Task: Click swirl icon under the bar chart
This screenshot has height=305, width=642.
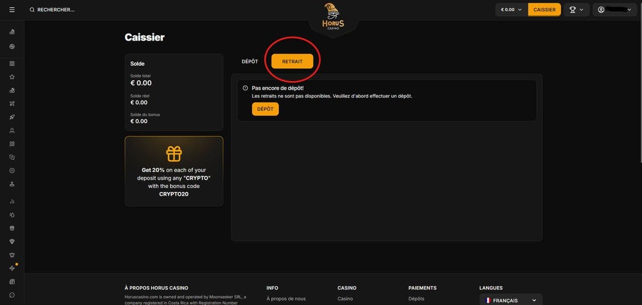Action: click(x=12, y=215)
